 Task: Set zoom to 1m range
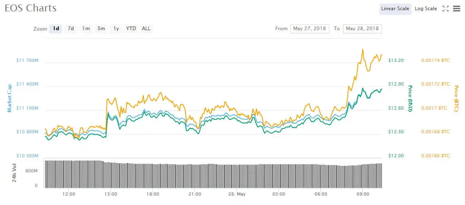click(86, 29)
